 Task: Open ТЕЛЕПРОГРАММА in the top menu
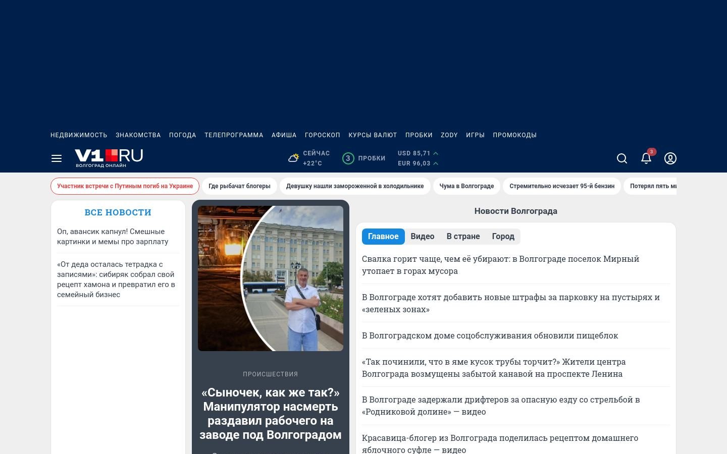point(234,135)
